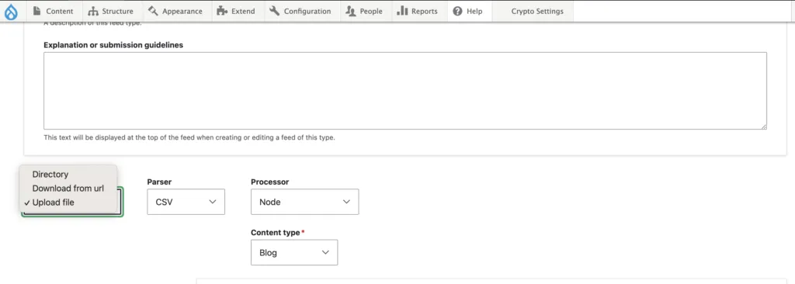Click the Configuration wrench icon

[x=274, y=11]
